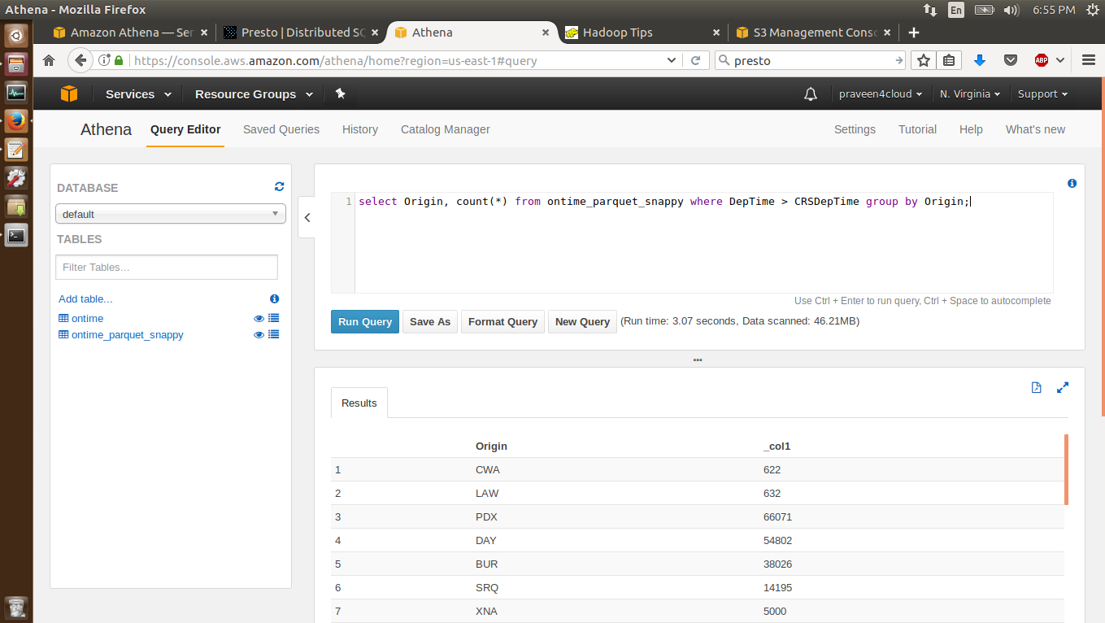Open the N. Virginia region dropdown
This screenshot has width=1105, height=623.
coord(969,94)
